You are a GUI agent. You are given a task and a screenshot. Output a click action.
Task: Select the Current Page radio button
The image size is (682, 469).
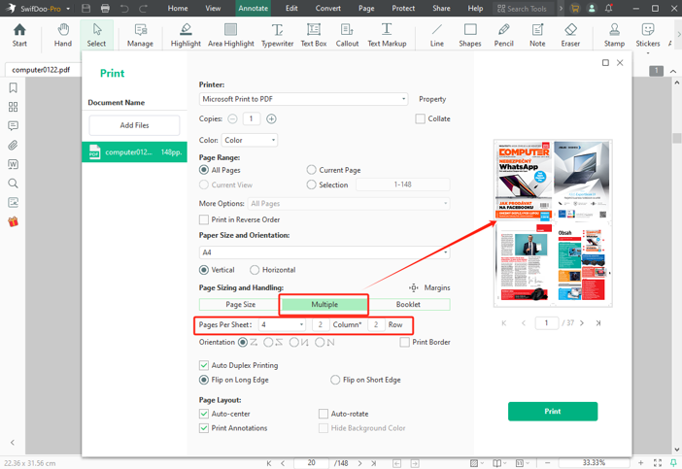312,170
